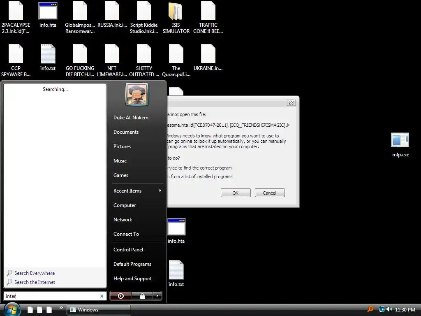Click the orange search tray icon
The width and height of the screenshot is (421, 316).
[x=370, y=309]
